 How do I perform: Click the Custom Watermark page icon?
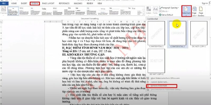148,82
